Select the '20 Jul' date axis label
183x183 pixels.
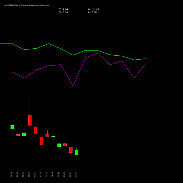pos(46,175)
